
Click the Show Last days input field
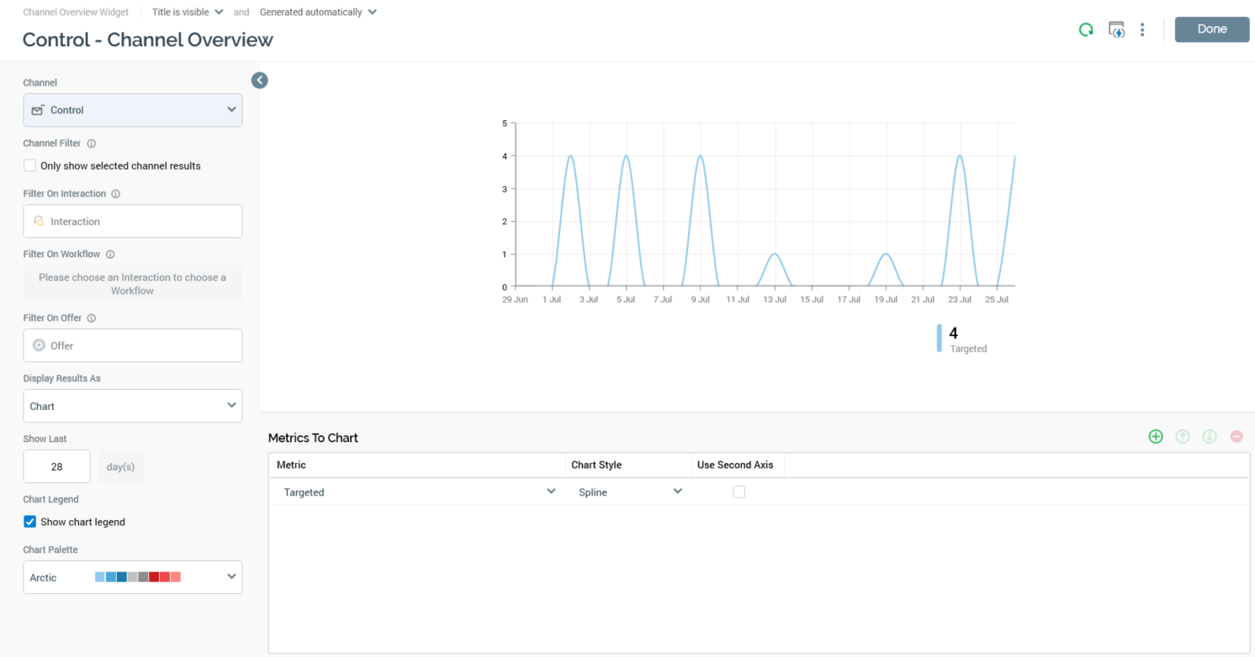tap(57, 466)
